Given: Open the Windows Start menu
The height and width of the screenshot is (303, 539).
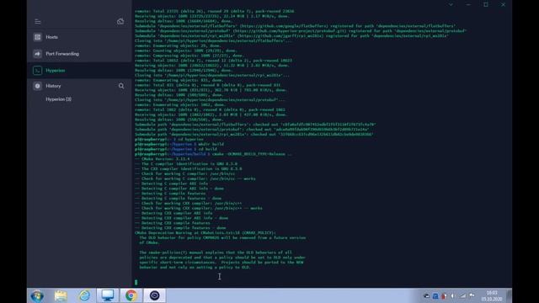Looking at the screenshot, I should [37, 295].
